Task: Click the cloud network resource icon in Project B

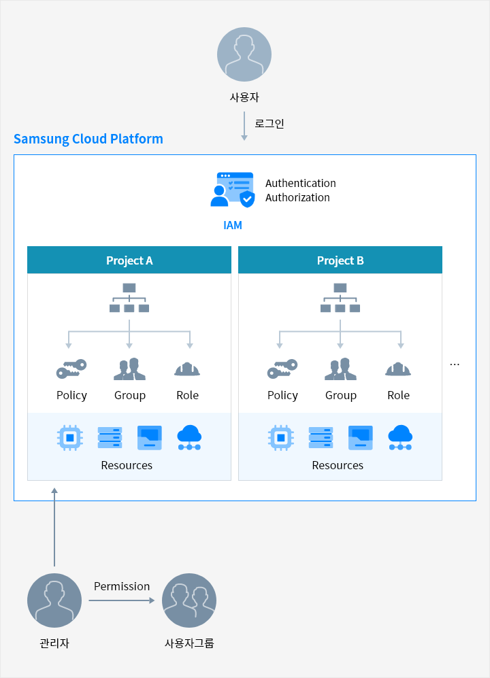Action: pyautogui.click(x=400, y=437)
